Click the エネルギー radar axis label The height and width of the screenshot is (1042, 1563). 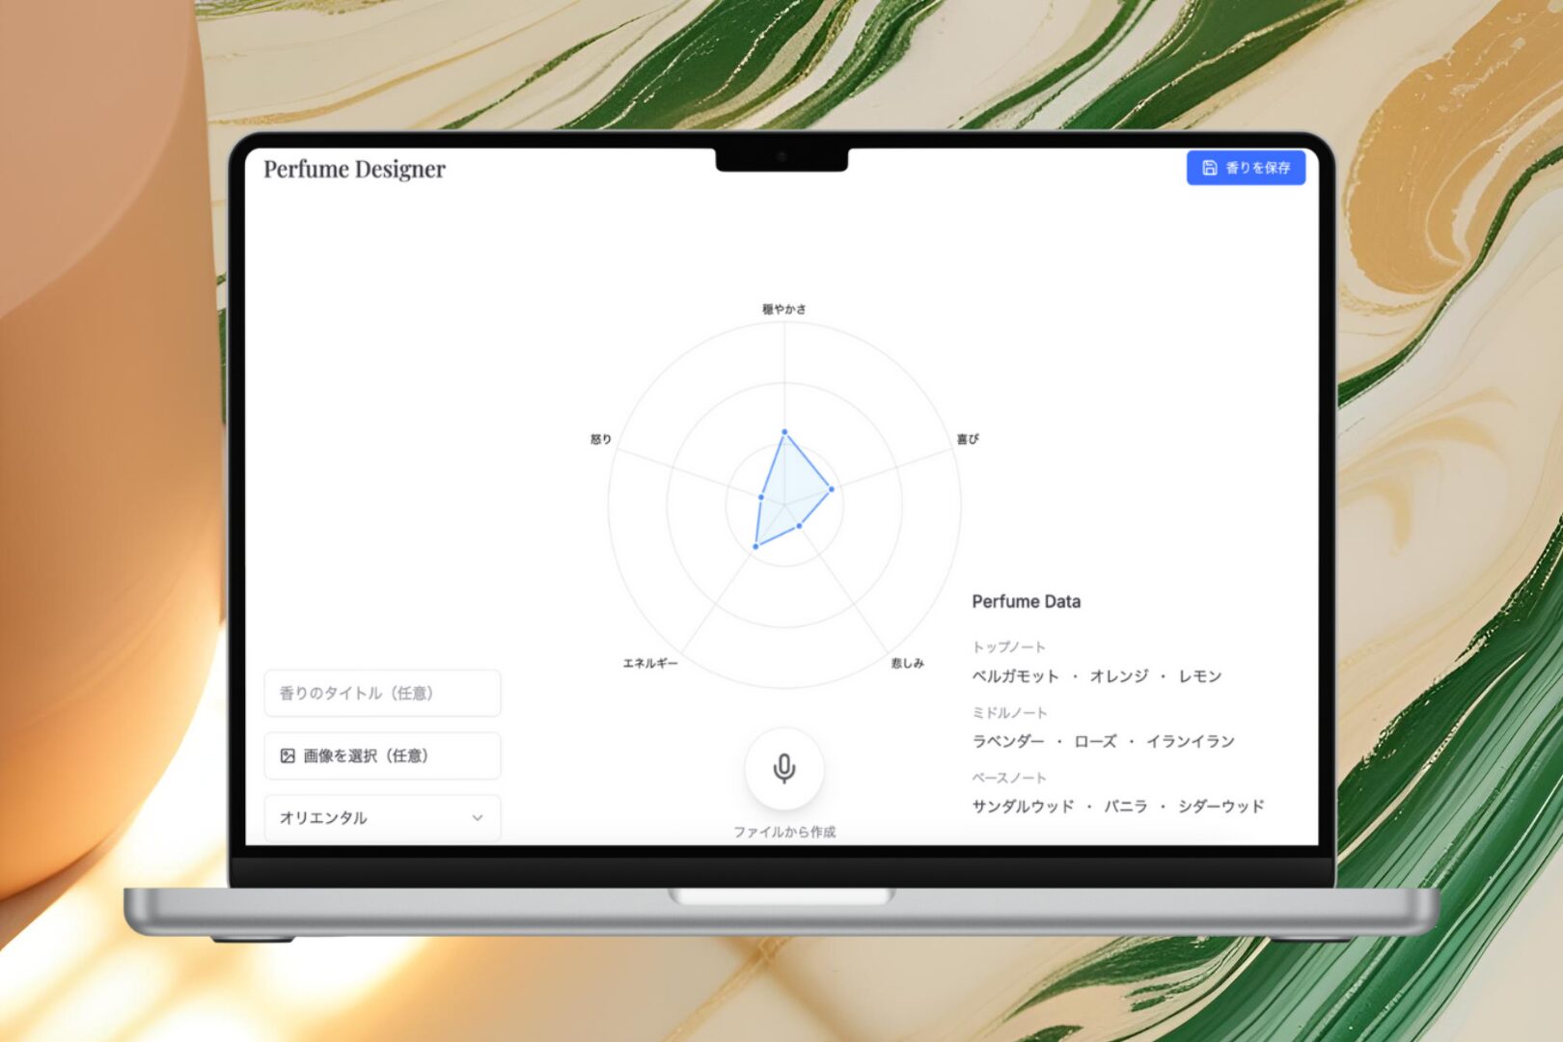(650, 663)
